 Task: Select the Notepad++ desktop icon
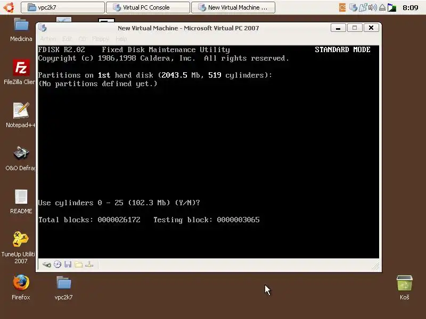(x=21, y=115)
